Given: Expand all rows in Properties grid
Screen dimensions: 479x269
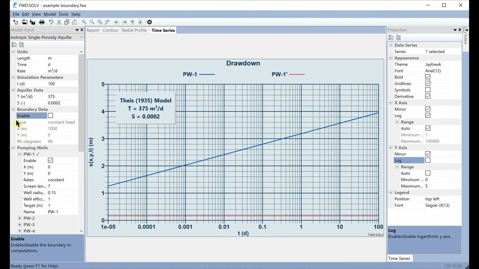Looking at the screenshot, I should (391, 37).
